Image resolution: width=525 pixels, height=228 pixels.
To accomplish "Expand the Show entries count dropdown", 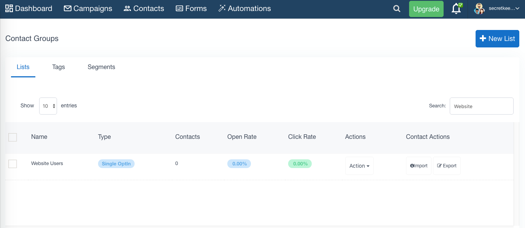I will pyautogui.click(x=48, y=106).
